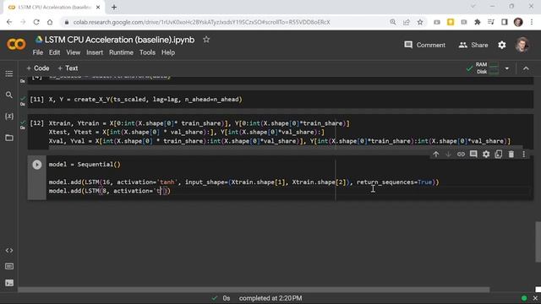
Task: Open the terminal icon in left sidebar
Action: [9, 283]
